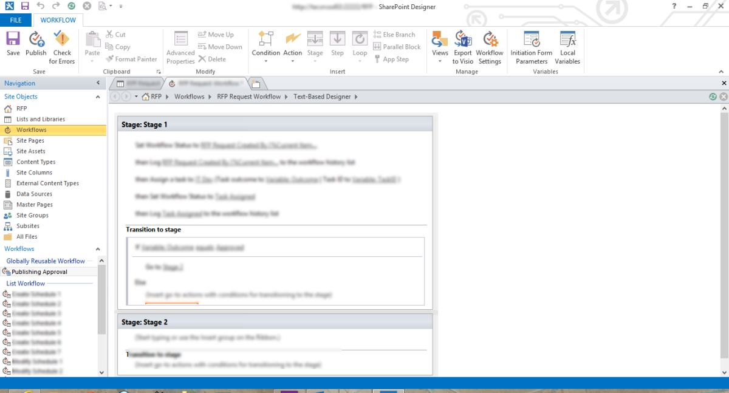
Task: Open the Local Variables editor
Action: point(567,46)
